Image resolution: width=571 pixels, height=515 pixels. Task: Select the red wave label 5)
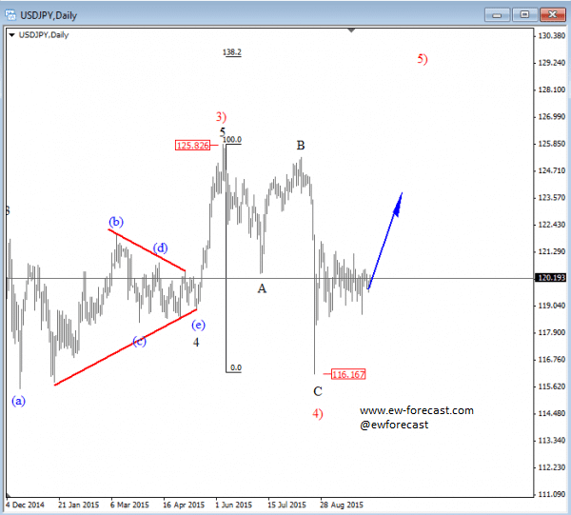pos(423,59)
